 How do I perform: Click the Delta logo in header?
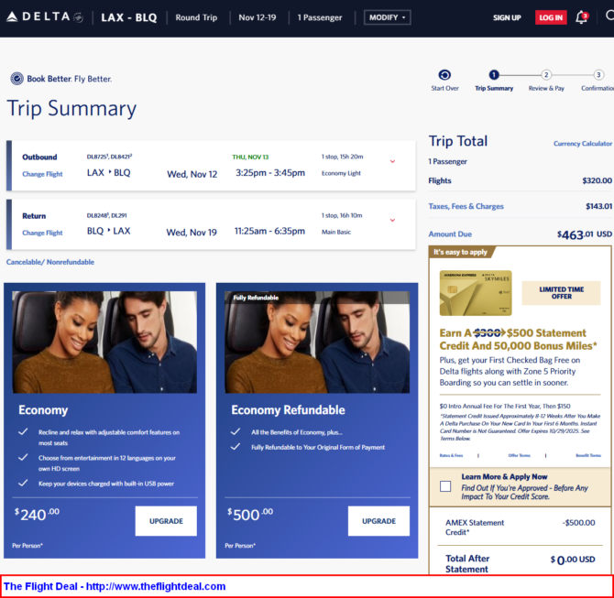pyautogui.click(x=43, y=17)
